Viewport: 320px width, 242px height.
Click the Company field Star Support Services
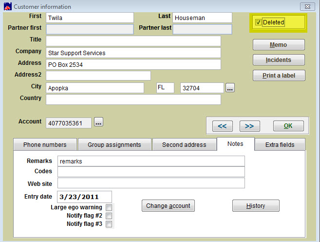click(x=133, y=53)
